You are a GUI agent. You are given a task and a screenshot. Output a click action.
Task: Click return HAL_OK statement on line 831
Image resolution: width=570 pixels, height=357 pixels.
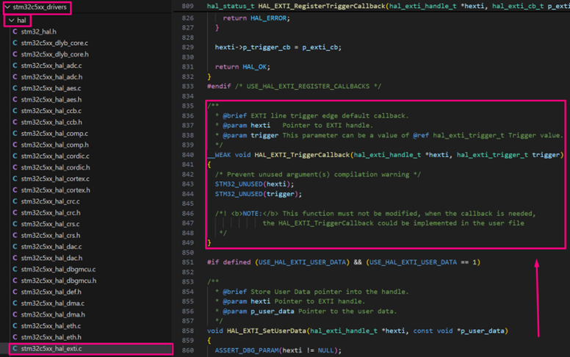[x=242, y=67]
